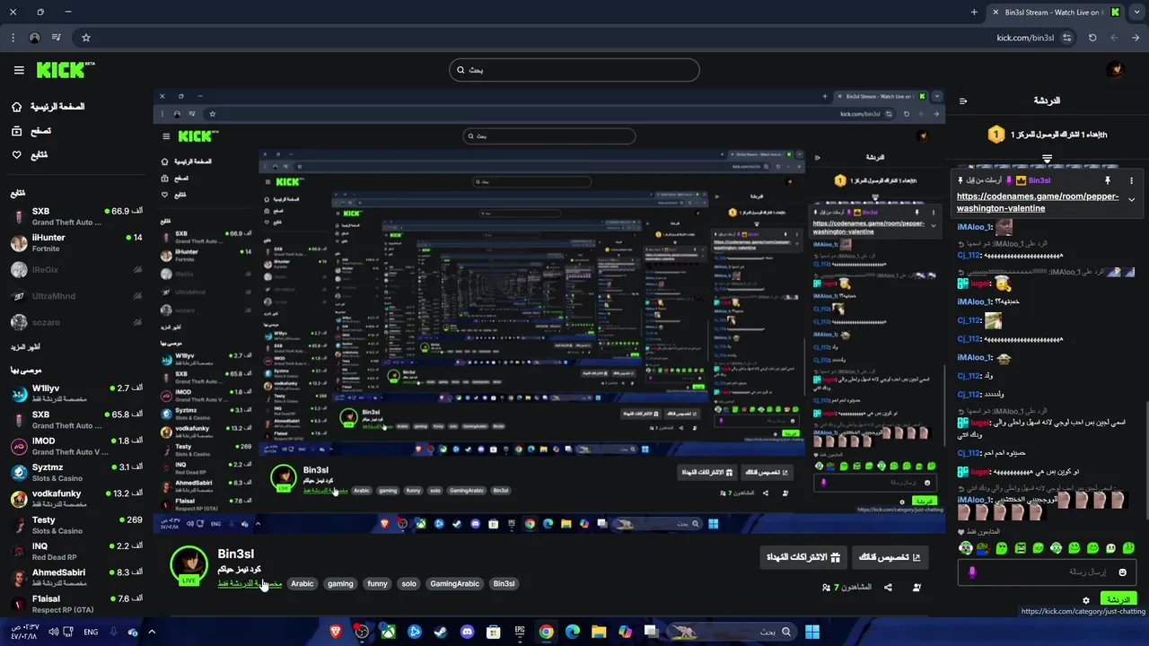Click the chat message input field
Screen dimensions: 1149x646
tap(1047, 572)
